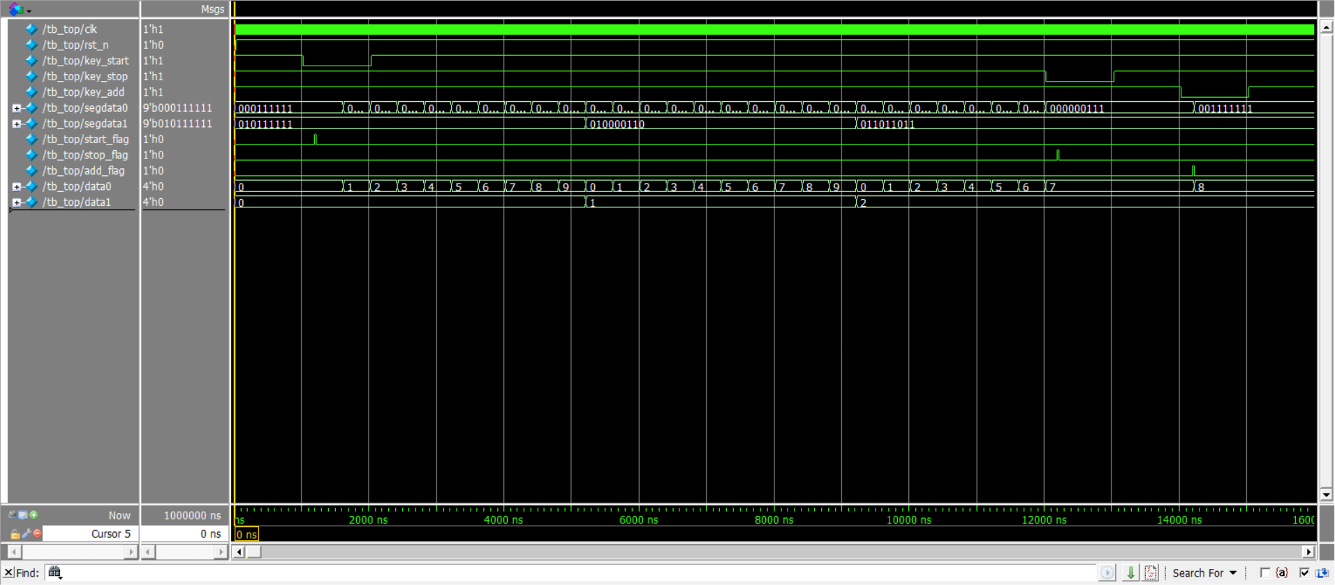Select the /tb_top/start_flag signal name
This screenshot has width=1335, height=585.
(x=85, y=140)
